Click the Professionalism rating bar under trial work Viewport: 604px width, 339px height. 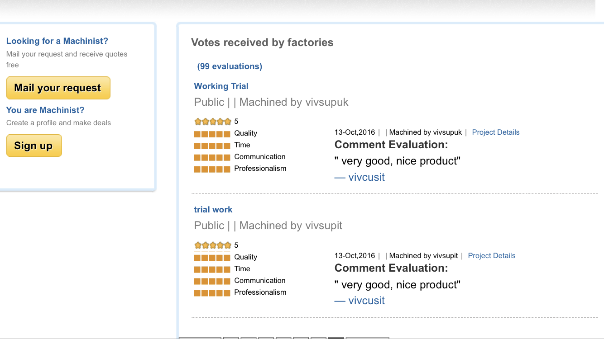point(212,293)
